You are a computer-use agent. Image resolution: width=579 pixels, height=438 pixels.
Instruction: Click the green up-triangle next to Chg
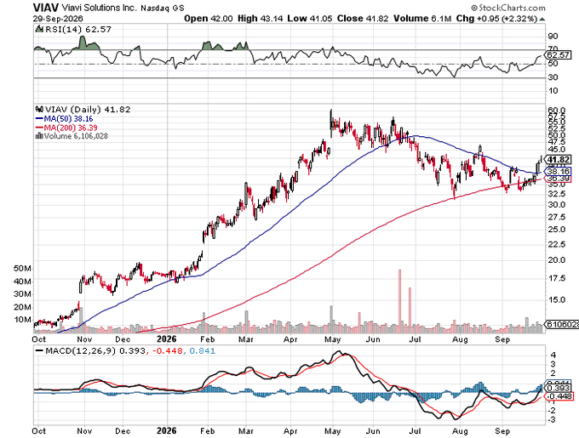click(x=542, y=19)
